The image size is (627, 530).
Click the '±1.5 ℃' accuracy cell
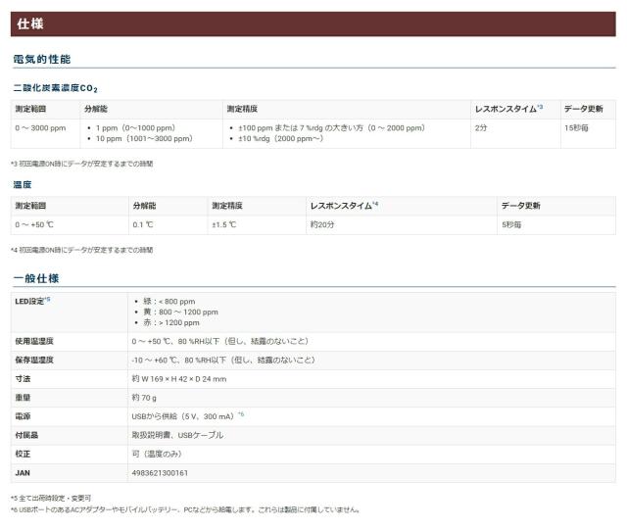[x=224, y=224]
